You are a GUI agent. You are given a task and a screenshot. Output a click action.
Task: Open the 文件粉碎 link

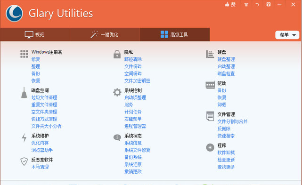[133, 66]
